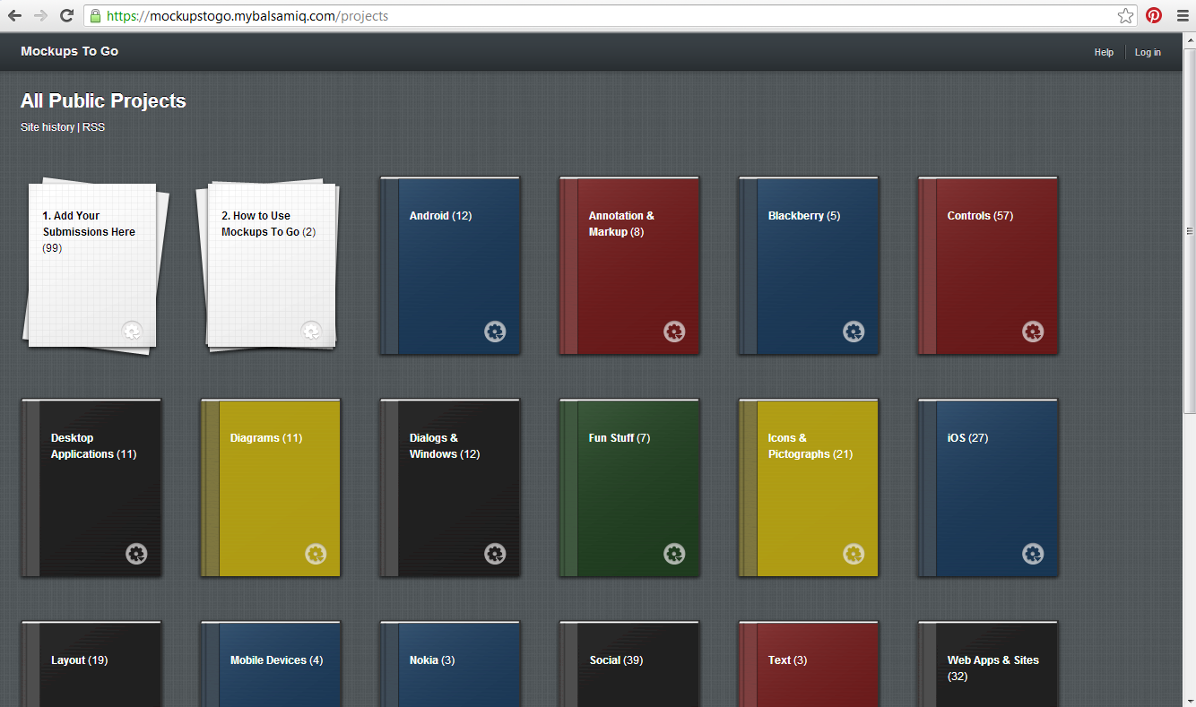Viewport: 1196px width, 707px height.
Task: Click the flower icon on Desktop Applications book
Action: pyautogui.click(x=136, y=554)
